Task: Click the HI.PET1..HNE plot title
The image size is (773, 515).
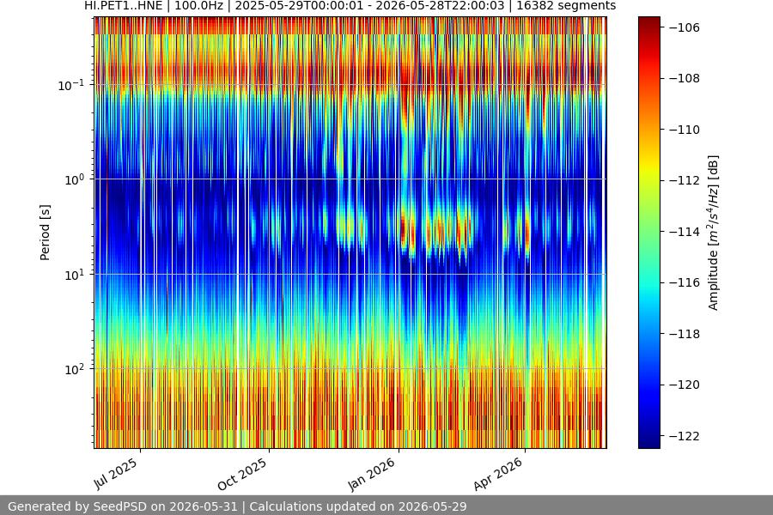Action: 350,6
